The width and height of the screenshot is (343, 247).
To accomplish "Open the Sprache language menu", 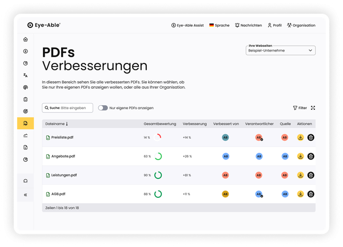I will tap(219, 25).
